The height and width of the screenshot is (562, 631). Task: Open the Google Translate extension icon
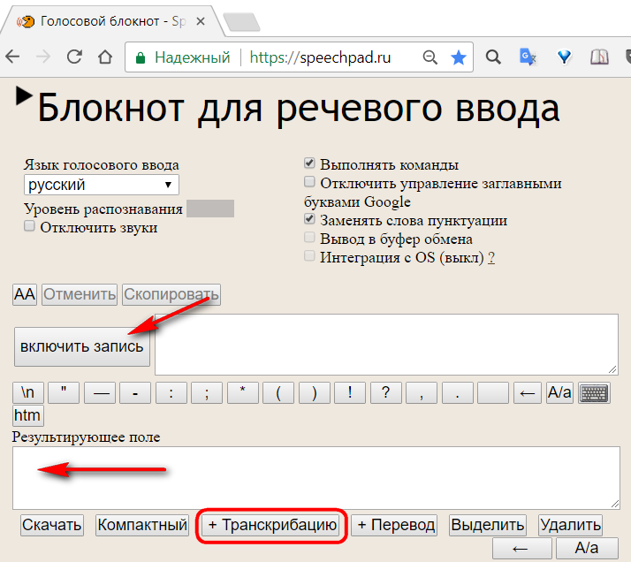[528, 57]
